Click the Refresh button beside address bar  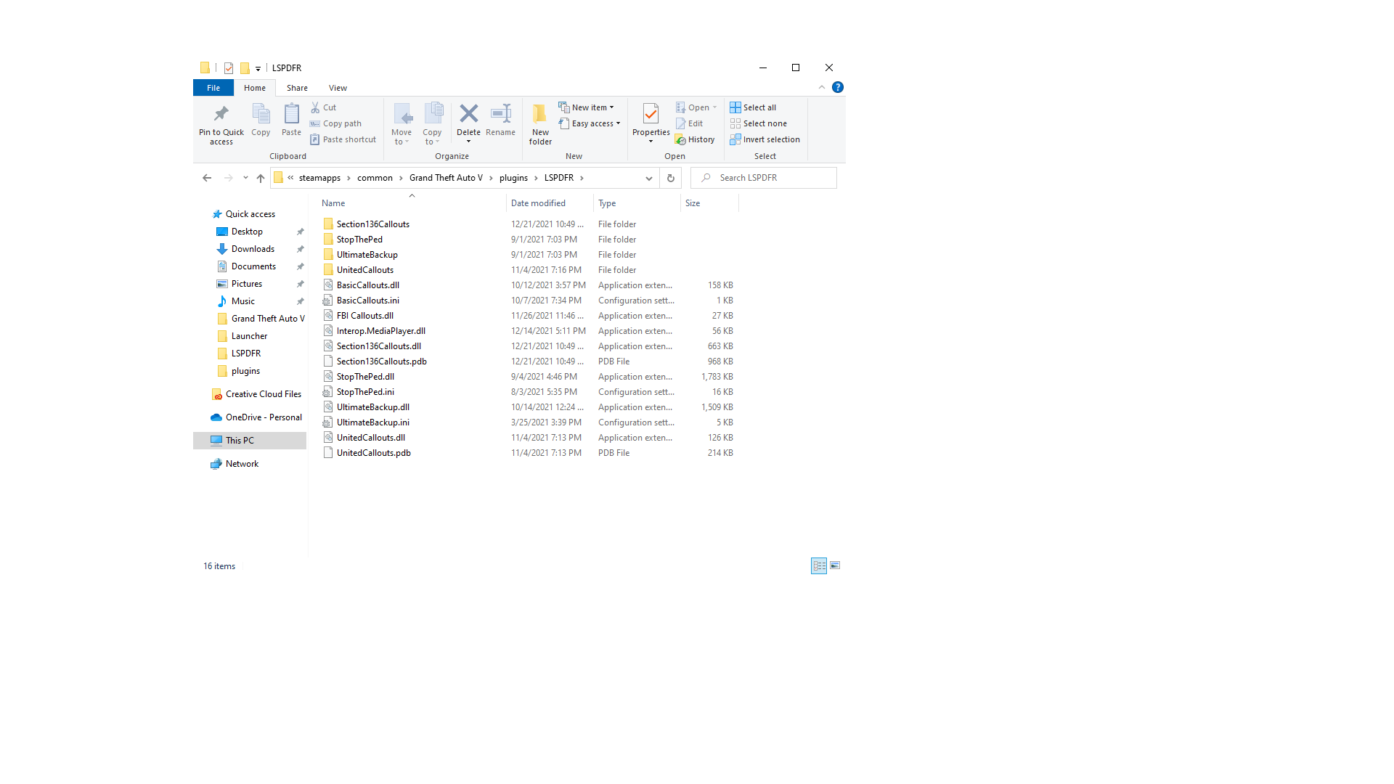pyautogui.click(x=670, y=178)
